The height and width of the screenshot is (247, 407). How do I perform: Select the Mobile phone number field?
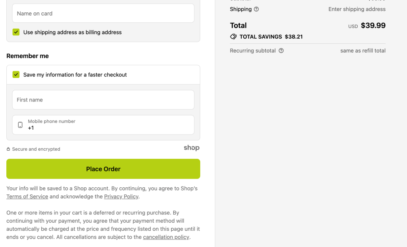pos(109,125)
